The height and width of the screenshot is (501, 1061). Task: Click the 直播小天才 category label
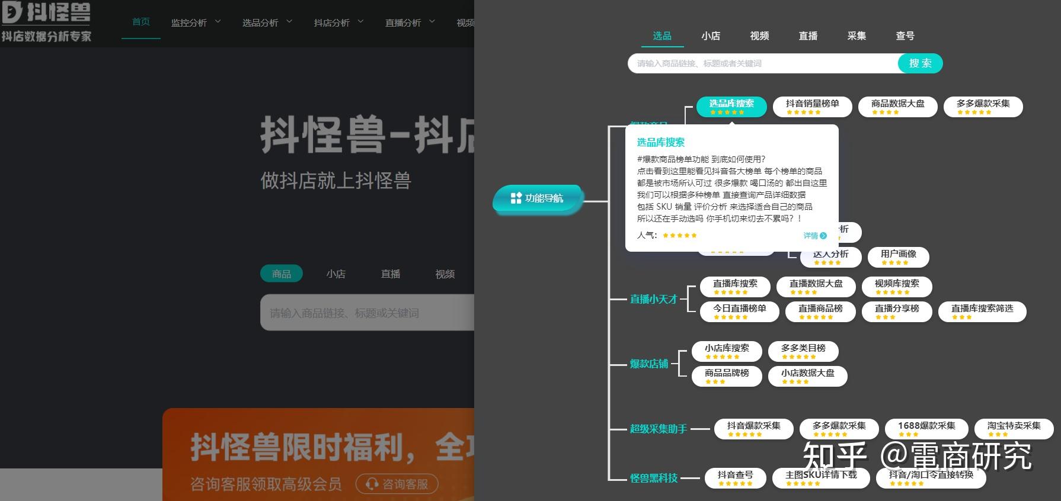tap(653, 299)
